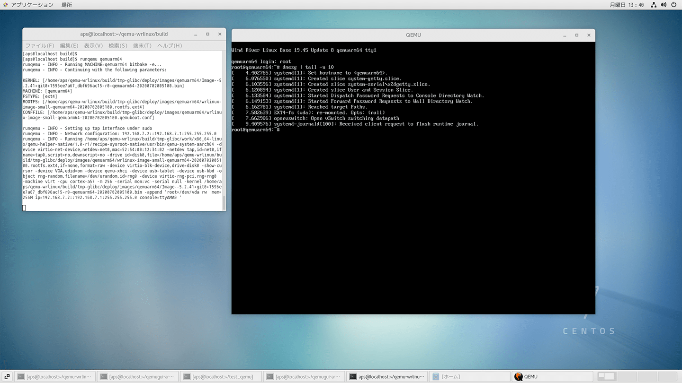Click the show-desktop icon in the bottom panel

(x=7, y=377)
